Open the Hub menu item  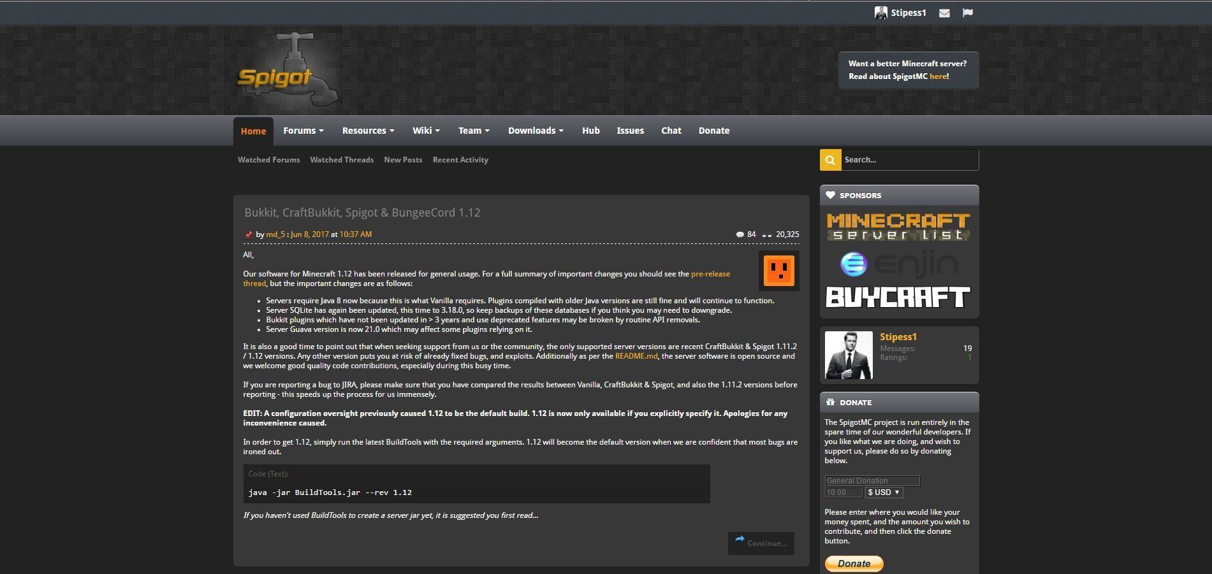(590, 130)
